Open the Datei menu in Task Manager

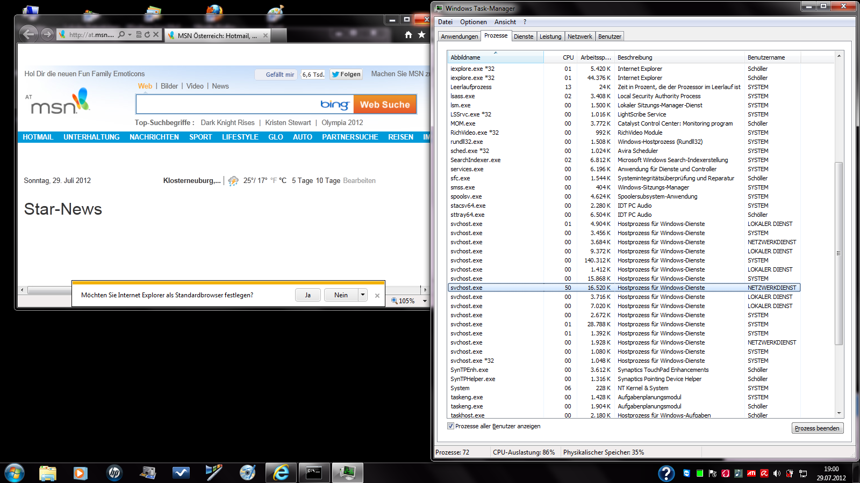[x=445, y=22]
